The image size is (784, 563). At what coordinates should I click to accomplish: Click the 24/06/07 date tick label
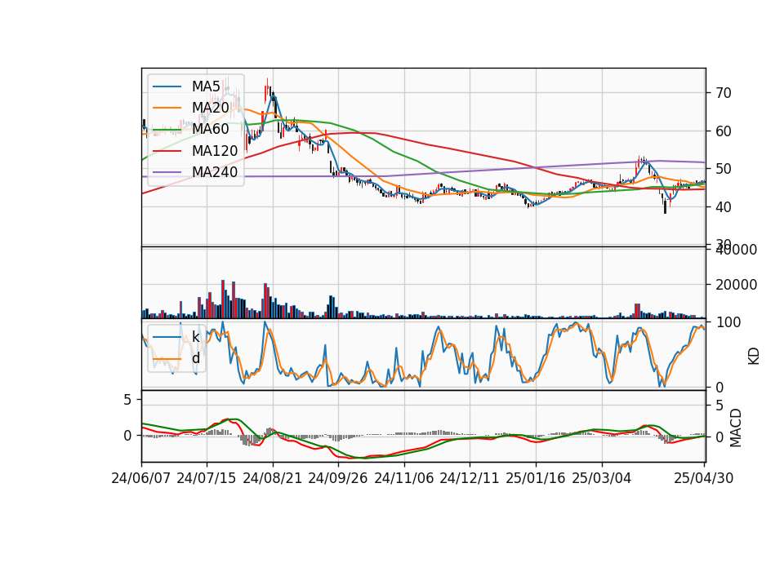point(141,478)
